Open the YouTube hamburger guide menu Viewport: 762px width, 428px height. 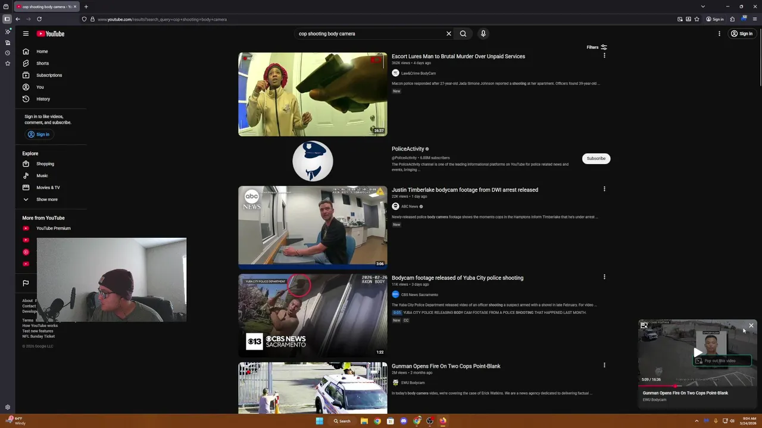pos(26,34)
